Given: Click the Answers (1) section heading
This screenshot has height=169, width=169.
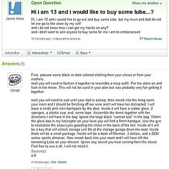Looking at the screenshot, I should [13, 64].
